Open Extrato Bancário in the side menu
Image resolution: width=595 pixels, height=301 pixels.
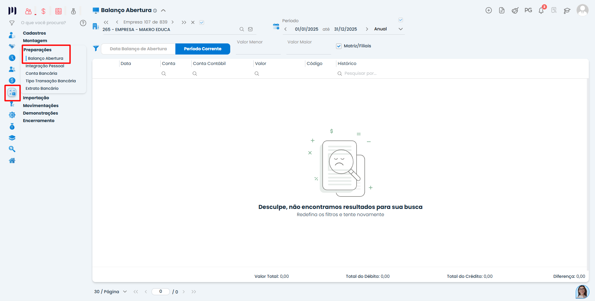pos(42,88)
